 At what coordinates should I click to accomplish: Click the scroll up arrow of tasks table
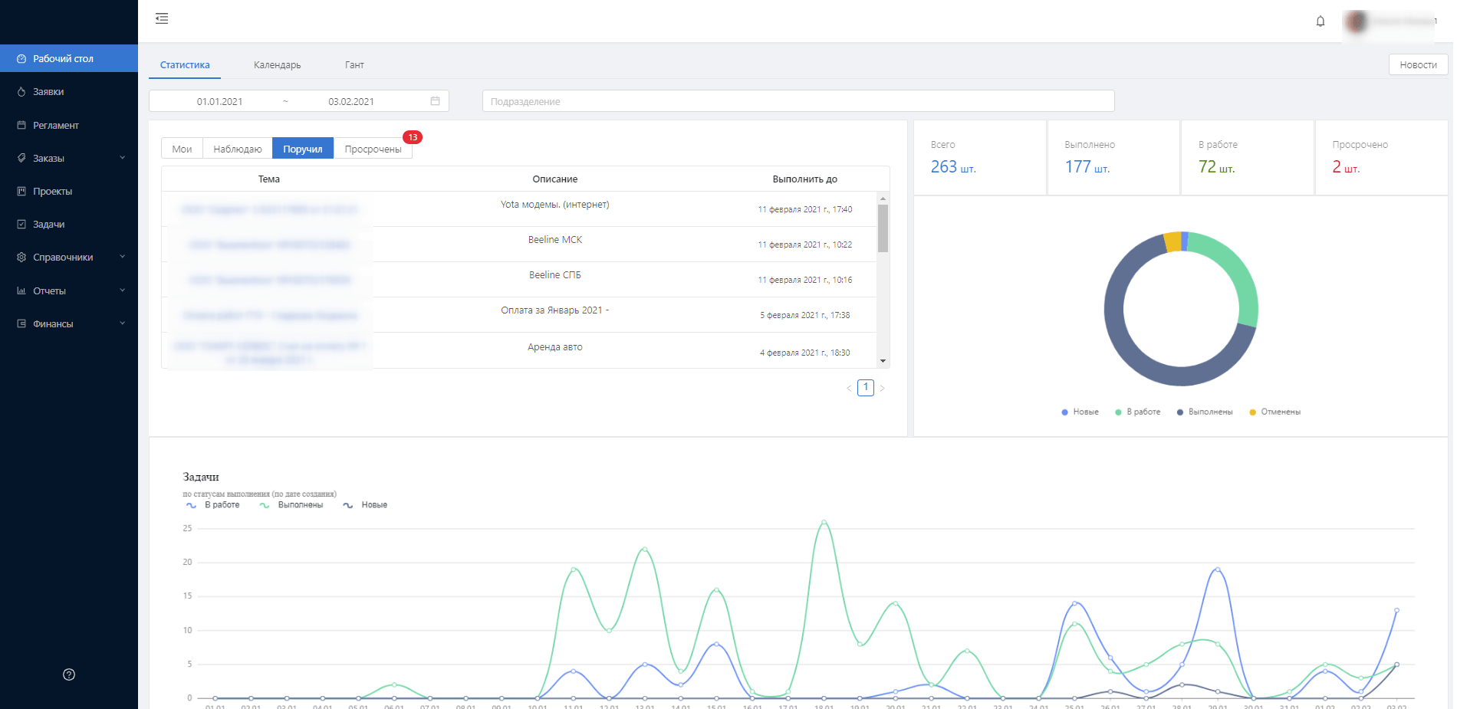(x=883, y=199)
